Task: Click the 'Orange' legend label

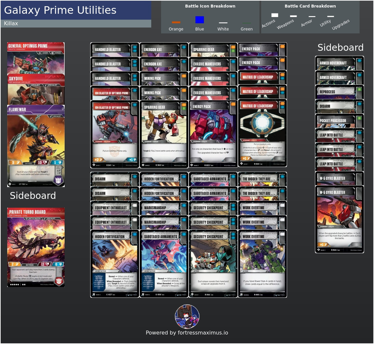Action: click(x=176, y=29)
